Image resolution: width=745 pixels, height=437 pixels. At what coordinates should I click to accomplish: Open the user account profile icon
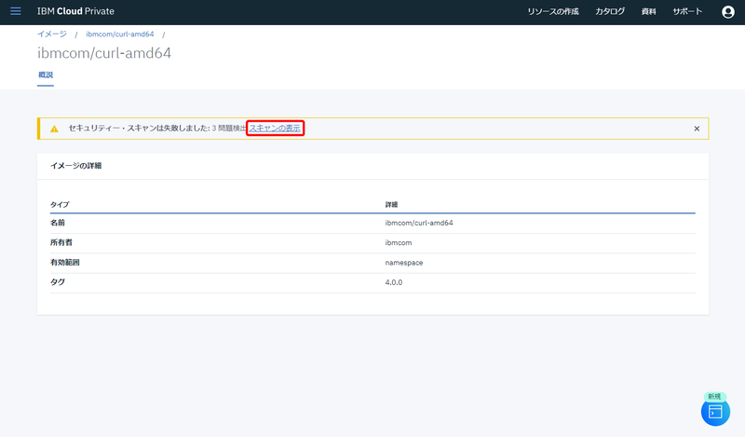click(x=728, y=12)
